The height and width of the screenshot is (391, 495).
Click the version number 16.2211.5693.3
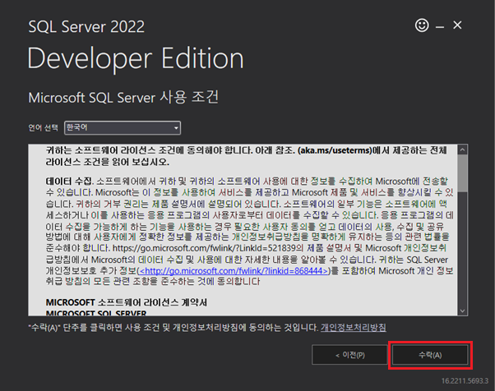point(465,381)
